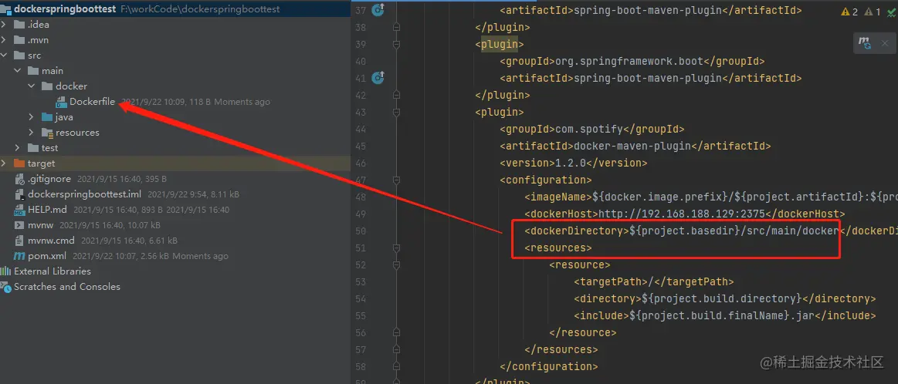Click the fold end marker on line 42
The height and width of the screenshot is (384, 898).
tap(396, 95)
